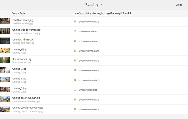Select the running_3.jpg file name
This screenshot has width=188, height=119.
click(19, 69)
